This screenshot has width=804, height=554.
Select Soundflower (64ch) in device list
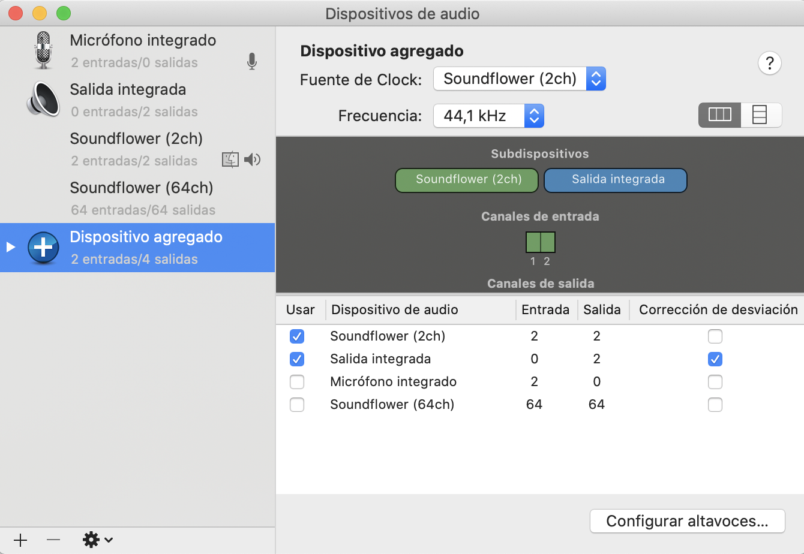(x=137, y=198)
